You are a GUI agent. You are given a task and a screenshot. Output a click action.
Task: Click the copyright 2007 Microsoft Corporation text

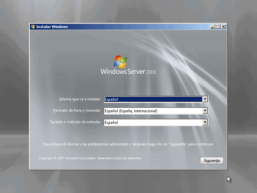point(90,158)
